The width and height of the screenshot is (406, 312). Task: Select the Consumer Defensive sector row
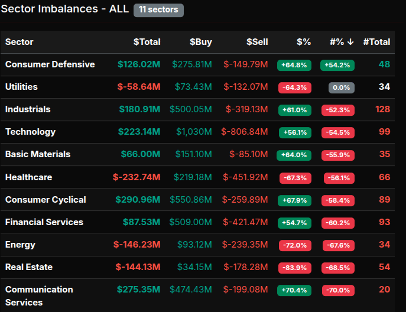50,64
